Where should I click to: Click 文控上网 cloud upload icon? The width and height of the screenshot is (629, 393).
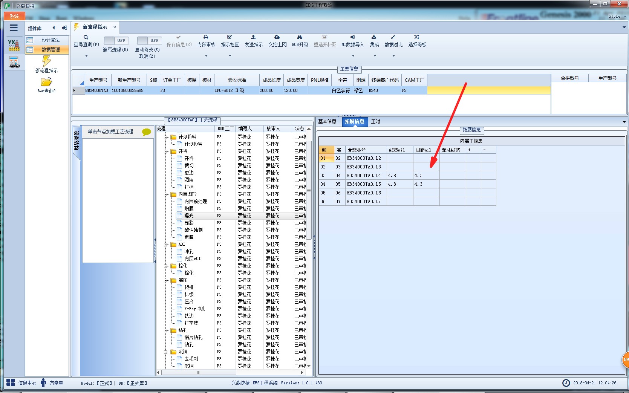[277, 37]
